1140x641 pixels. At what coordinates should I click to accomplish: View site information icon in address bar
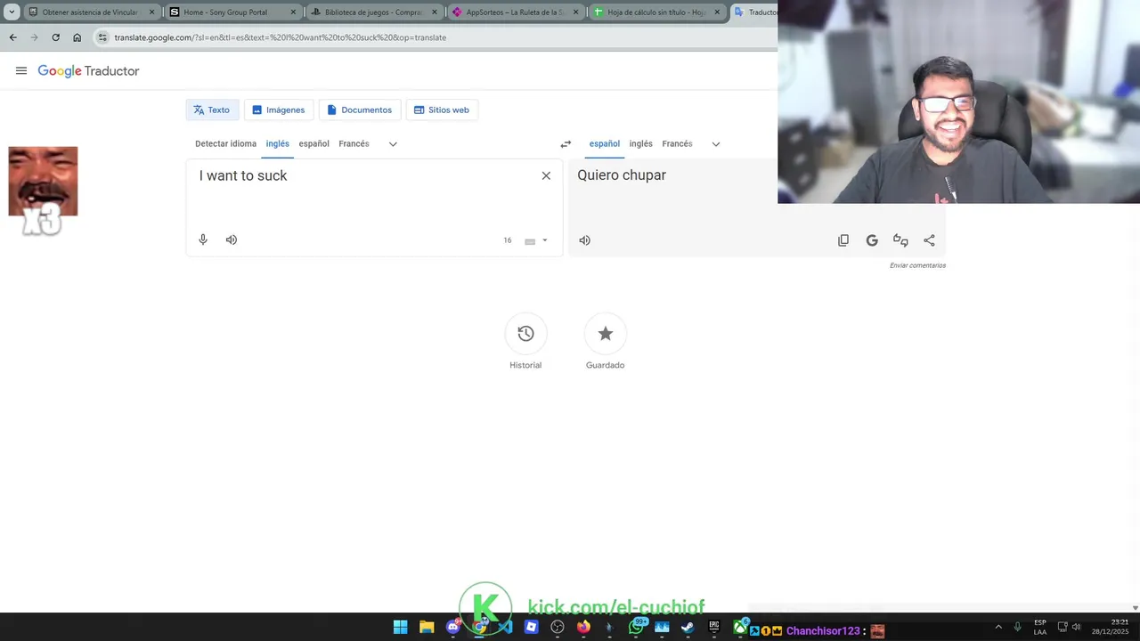103,37
